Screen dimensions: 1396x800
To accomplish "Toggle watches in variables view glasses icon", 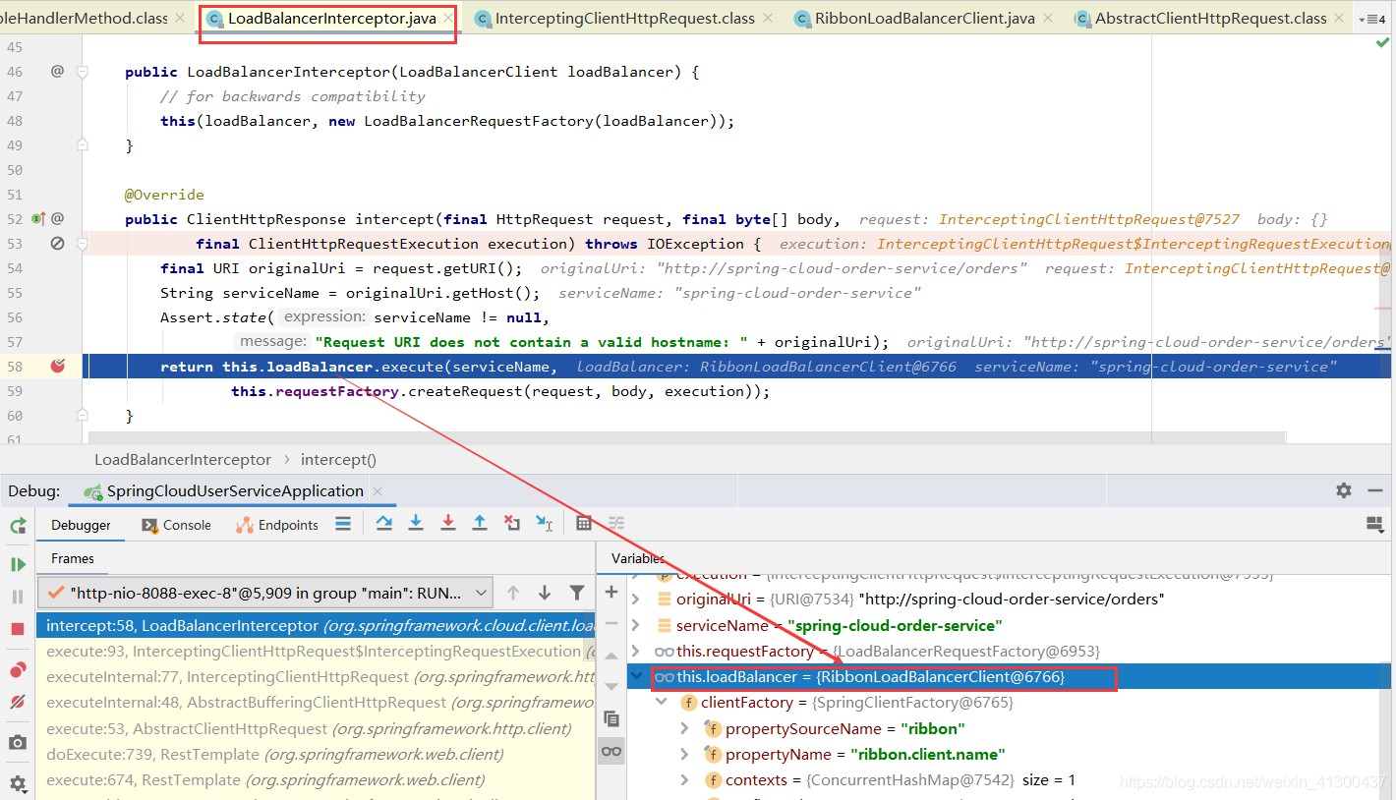I will point(611,751).
